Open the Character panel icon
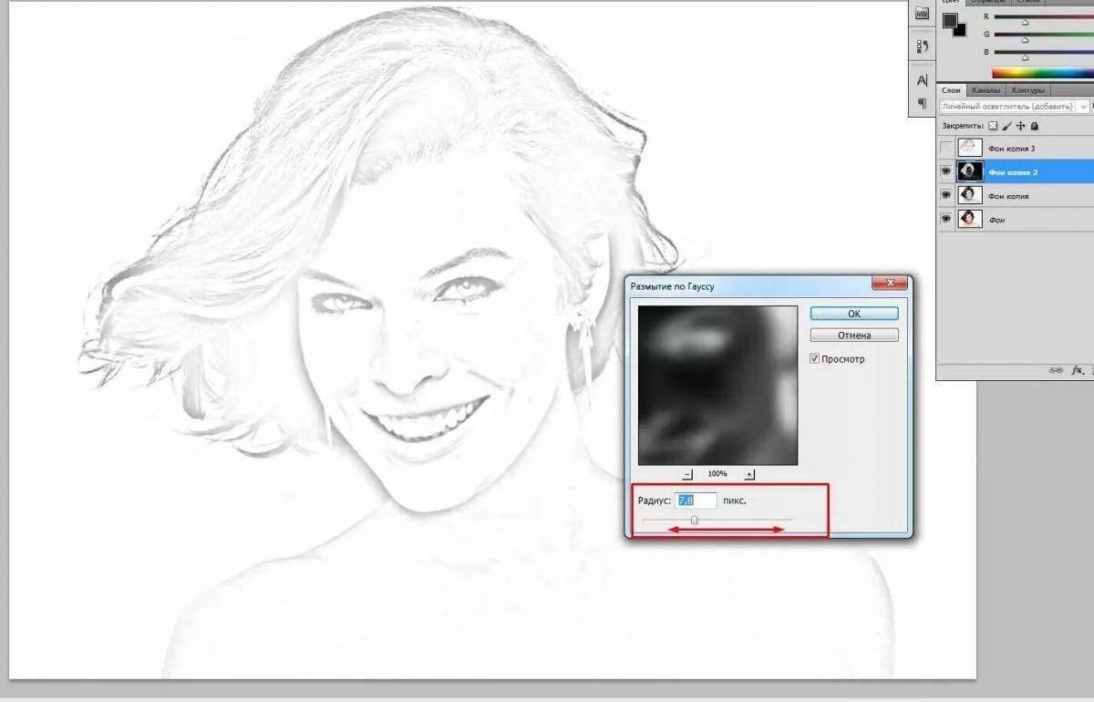This screenshot has width=1094, height=702. tap(922, 81)
